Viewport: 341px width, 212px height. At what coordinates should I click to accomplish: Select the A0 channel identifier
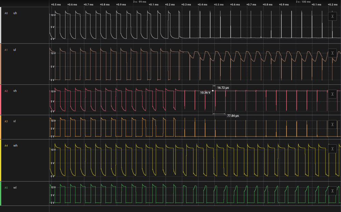tap(6, 13)
